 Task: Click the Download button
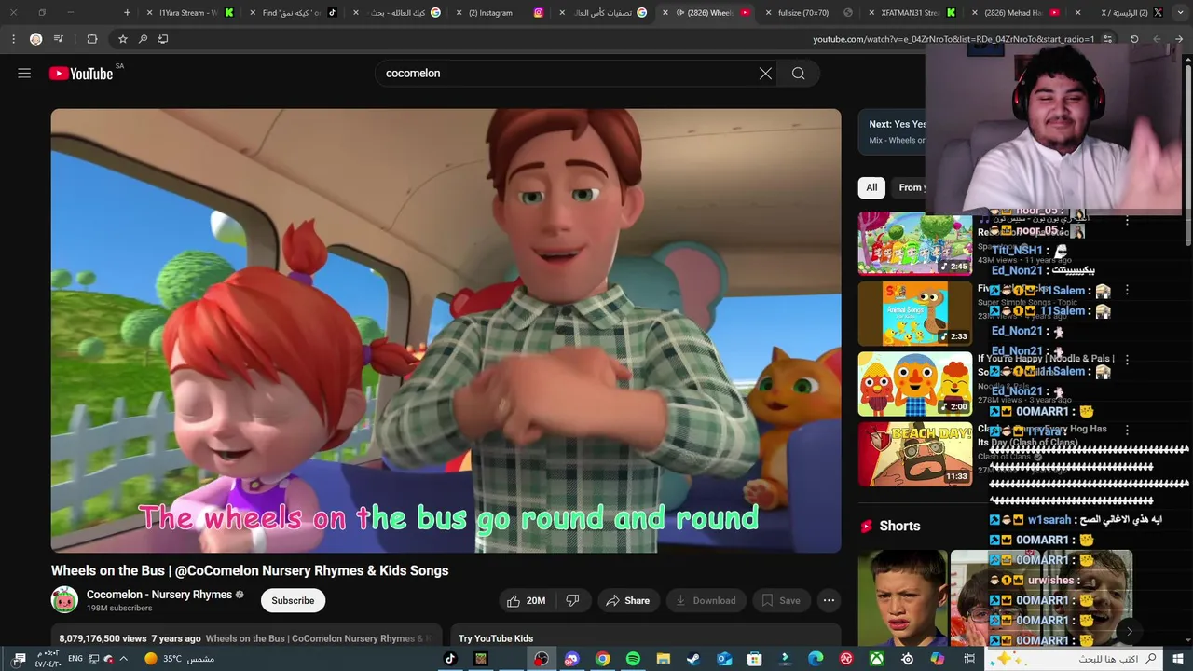[705, 600]
